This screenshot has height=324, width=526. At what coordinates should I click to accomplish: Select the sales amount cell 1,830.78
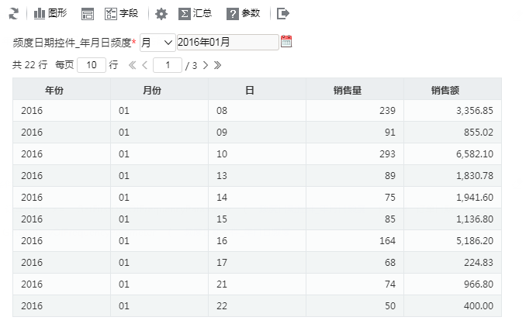pyautogui.click(x=452, y=176)
